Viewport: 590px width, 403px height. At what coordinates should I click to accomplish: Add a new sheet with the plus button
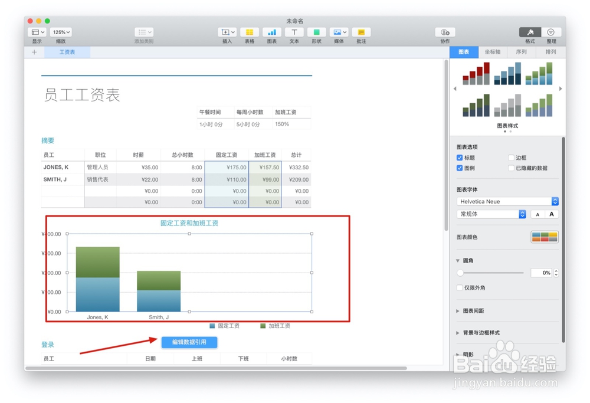(x=34, y=52)
